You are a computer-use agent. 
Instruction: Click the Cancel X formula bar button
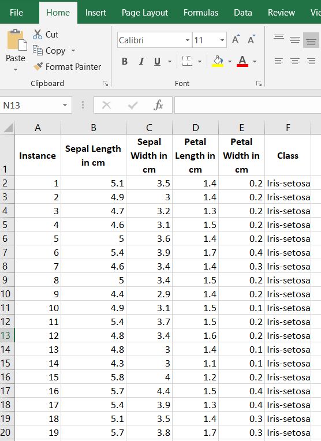coord(106,105)
